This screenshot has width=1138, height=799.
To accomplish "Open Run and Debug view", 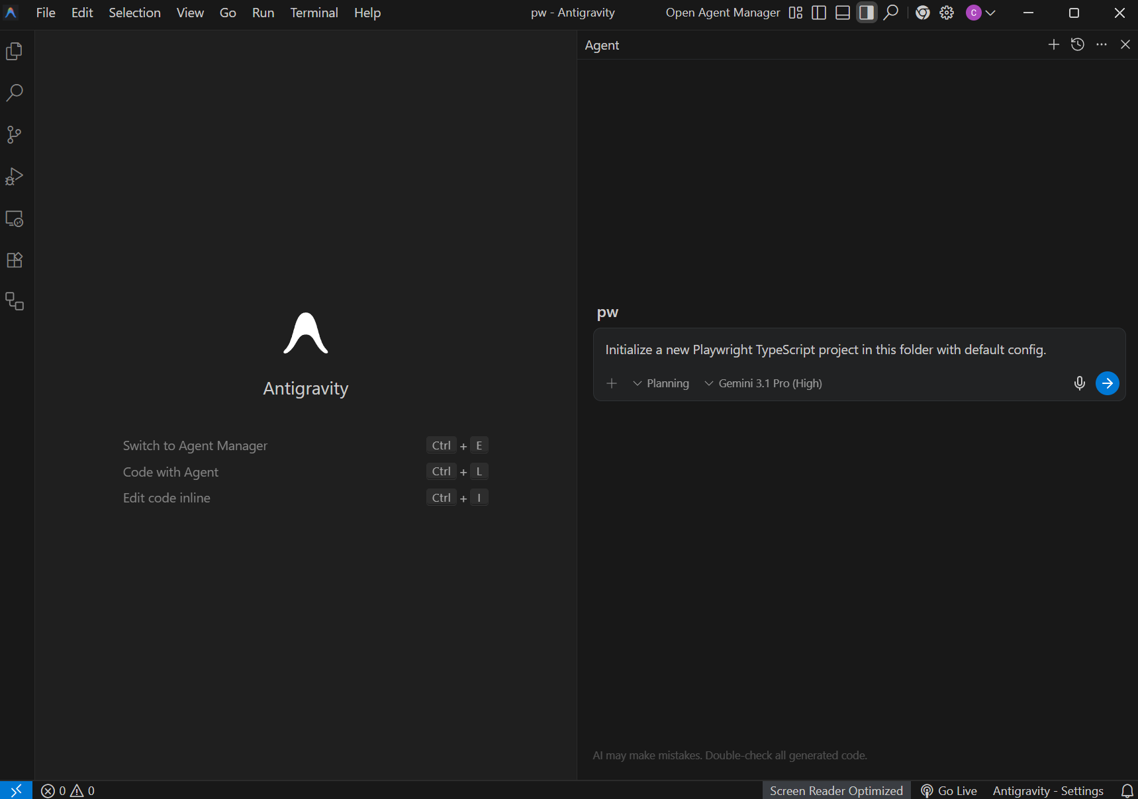I will (x=15, y=177).
